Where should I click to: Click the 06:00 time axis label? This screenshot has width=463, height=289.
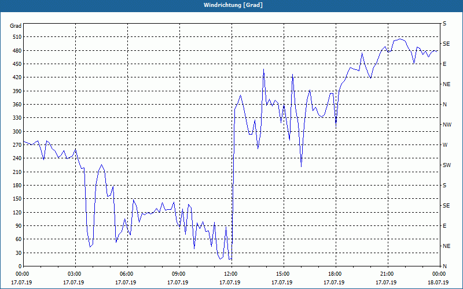point(126,274)
